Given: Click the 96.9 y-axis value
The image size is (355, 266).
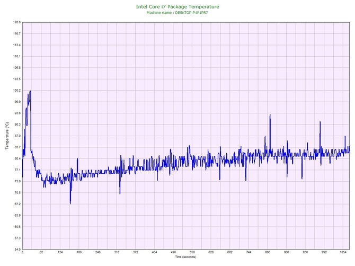Looking at the screenshot, I should 17,102.
